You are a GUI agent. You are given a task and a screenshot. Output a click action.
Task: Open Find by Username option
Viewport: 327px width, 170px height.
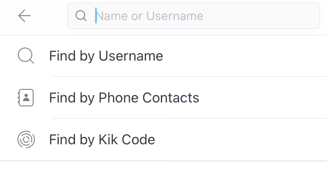[x=163, y=56]
